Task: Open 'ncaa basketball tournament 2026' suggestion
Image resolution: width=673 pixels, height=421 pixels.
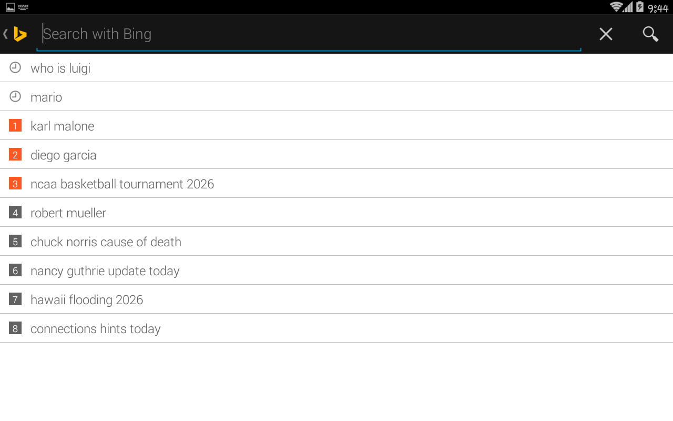Action: pyautogui.click(x=123, y=184)
